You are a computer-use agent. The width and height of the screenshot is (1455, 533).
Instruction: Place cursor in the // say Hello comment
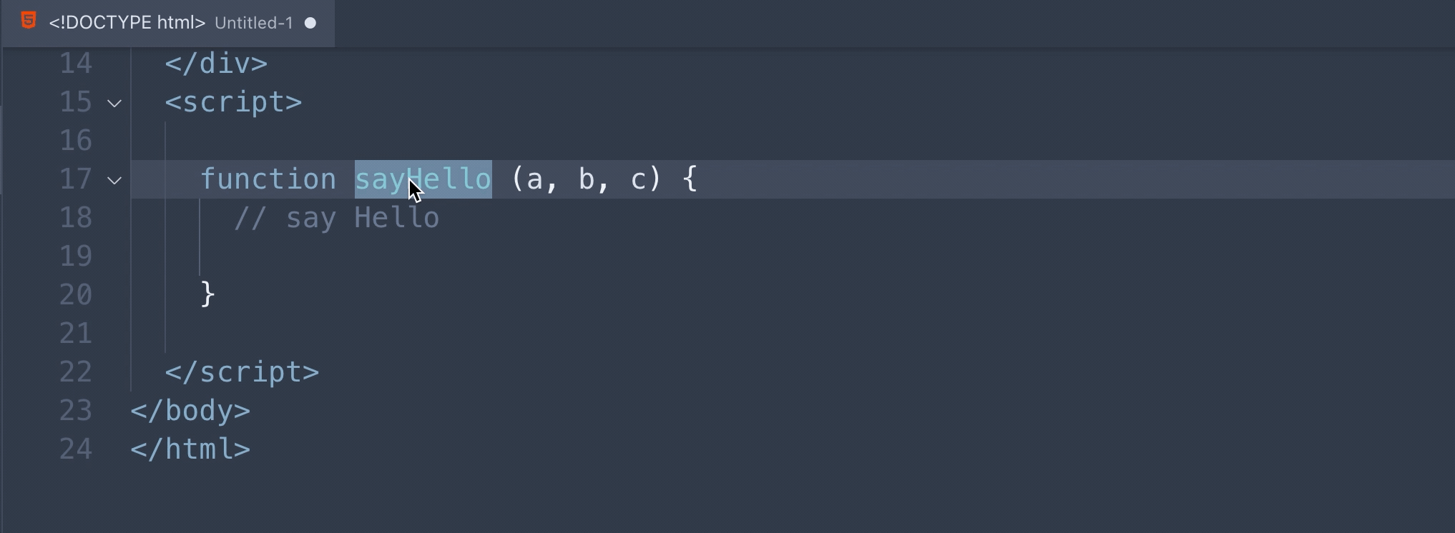[x=337, y=218]
